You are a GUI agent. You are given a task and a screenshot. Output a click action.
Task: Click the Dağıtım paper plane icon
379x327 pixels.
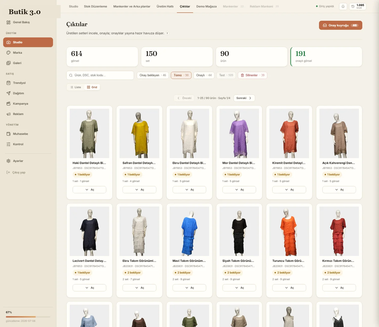[8, 93]
